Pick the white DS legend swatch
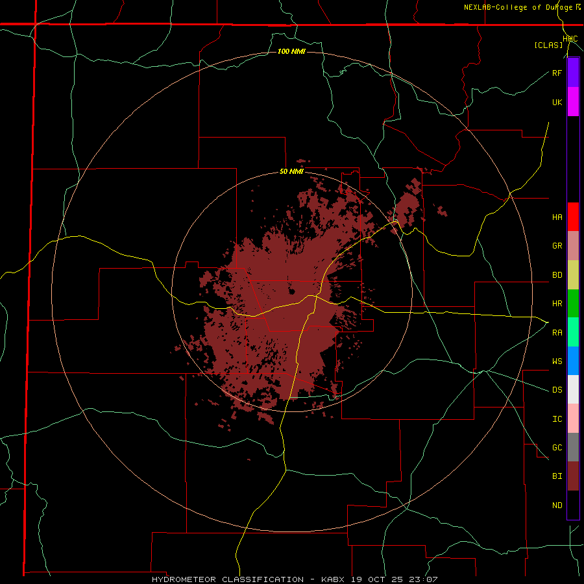This screenshot has height=584, width=584. click(573, 389)
